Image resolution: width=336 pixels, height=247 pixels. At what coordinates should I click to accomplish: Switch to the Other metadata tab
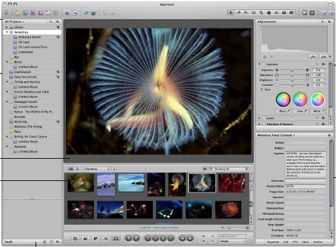tap(306, 242)
